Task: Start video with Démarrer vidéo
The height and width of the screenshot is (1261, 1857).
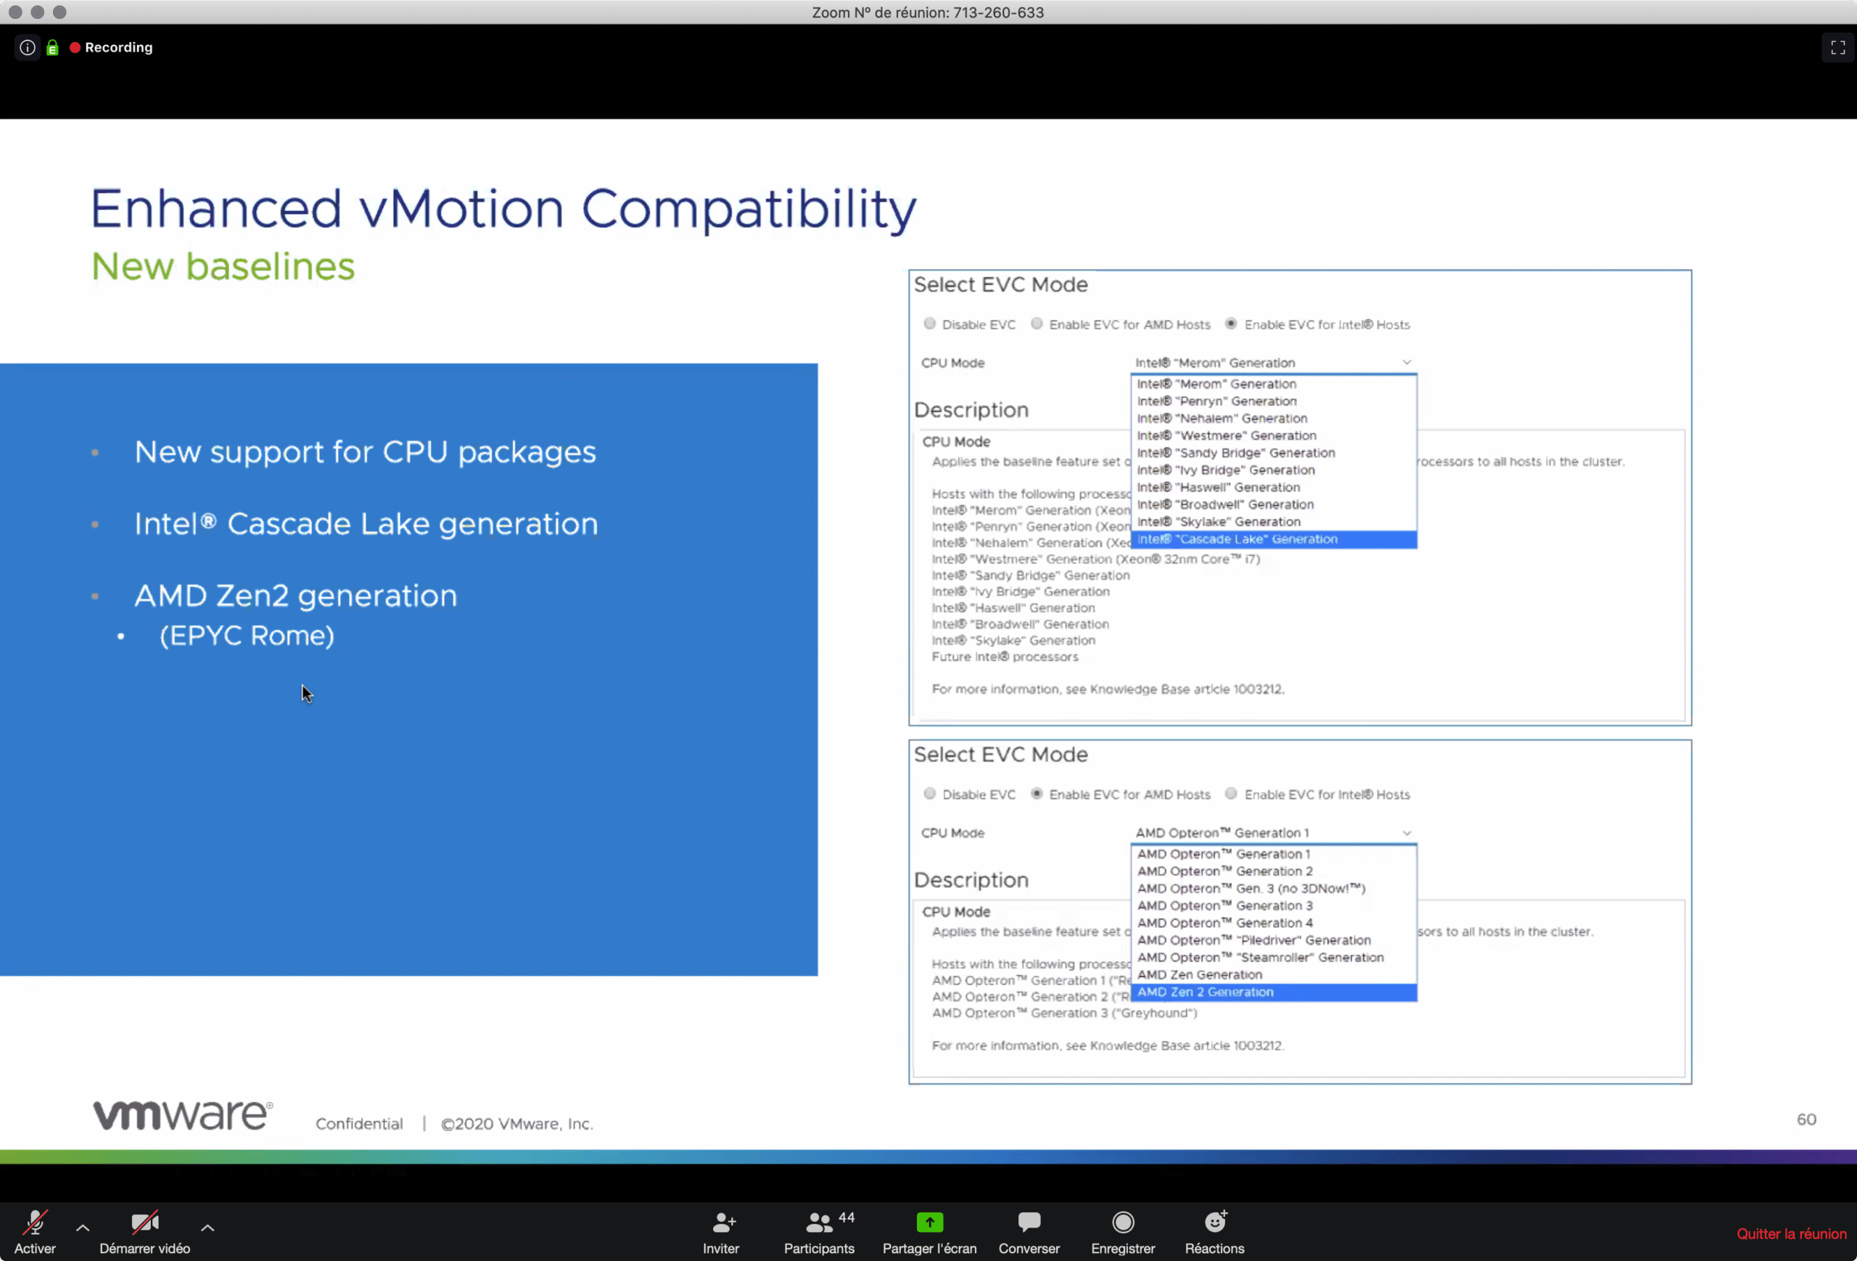Action: pos(144,1231)
